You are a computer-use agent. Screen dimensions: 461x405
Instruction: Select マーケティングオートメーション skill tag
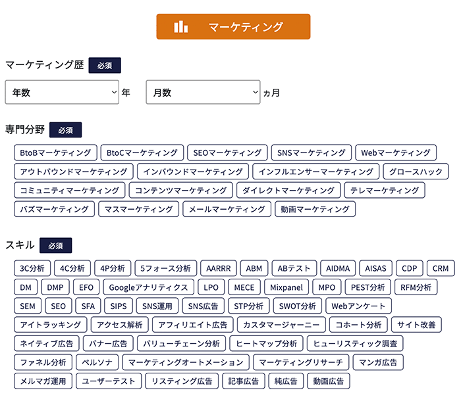(x=186, y=362)
